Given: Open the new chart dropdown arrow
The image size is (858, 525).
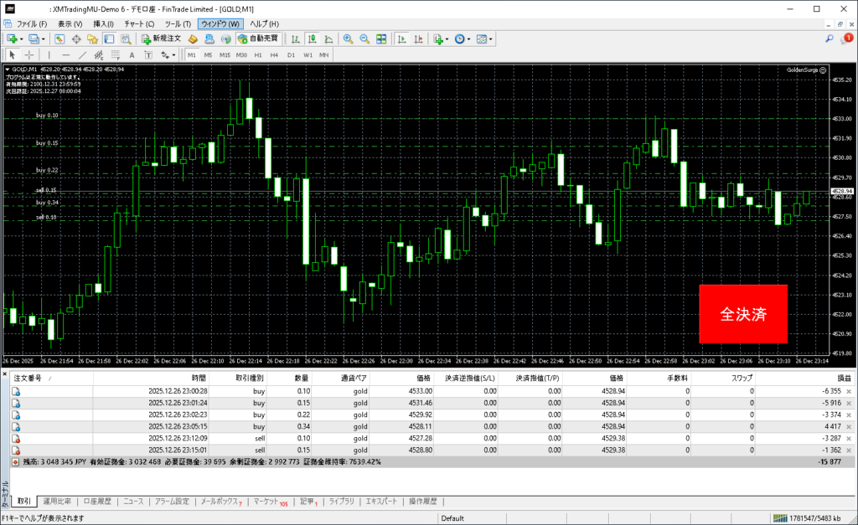Looking at the screenshot, I should click(22, 39).
